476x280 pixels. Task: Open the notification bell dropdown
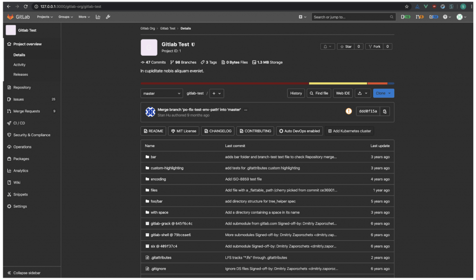tap(327, 47)
